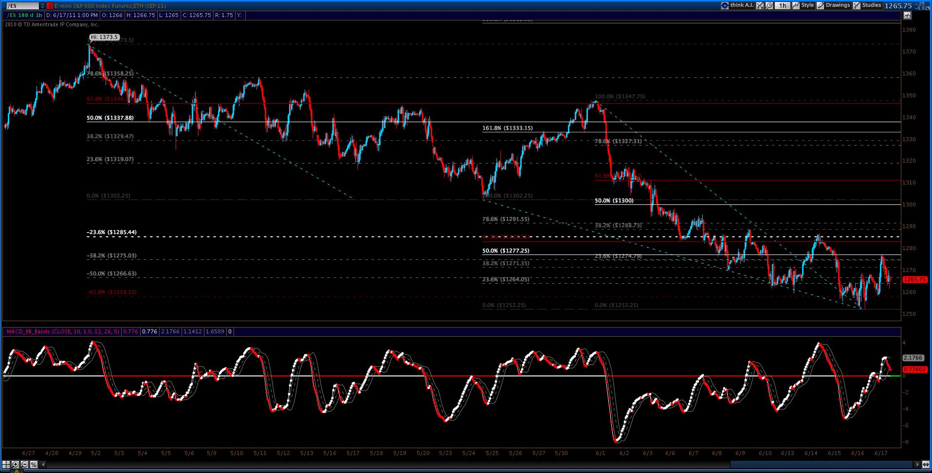This screenshot has height=473, width=932.
Task: Click the 1300 level on price axis
Action: [x=910, y=204]
